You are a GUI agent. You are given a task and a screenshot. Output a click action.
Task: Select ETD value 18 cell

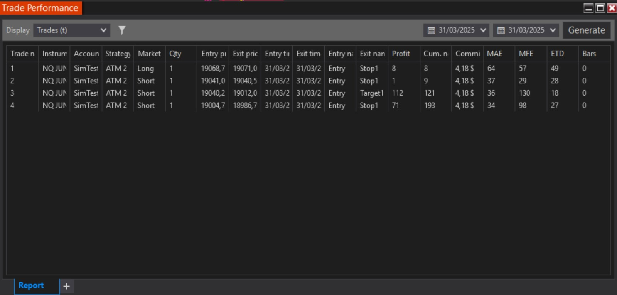coord(563,93)
